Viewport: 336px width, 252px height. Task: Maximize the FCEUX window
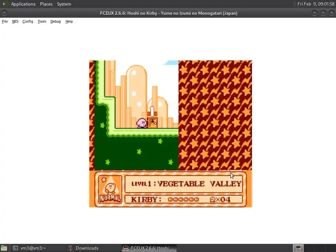tap(323, 13)
